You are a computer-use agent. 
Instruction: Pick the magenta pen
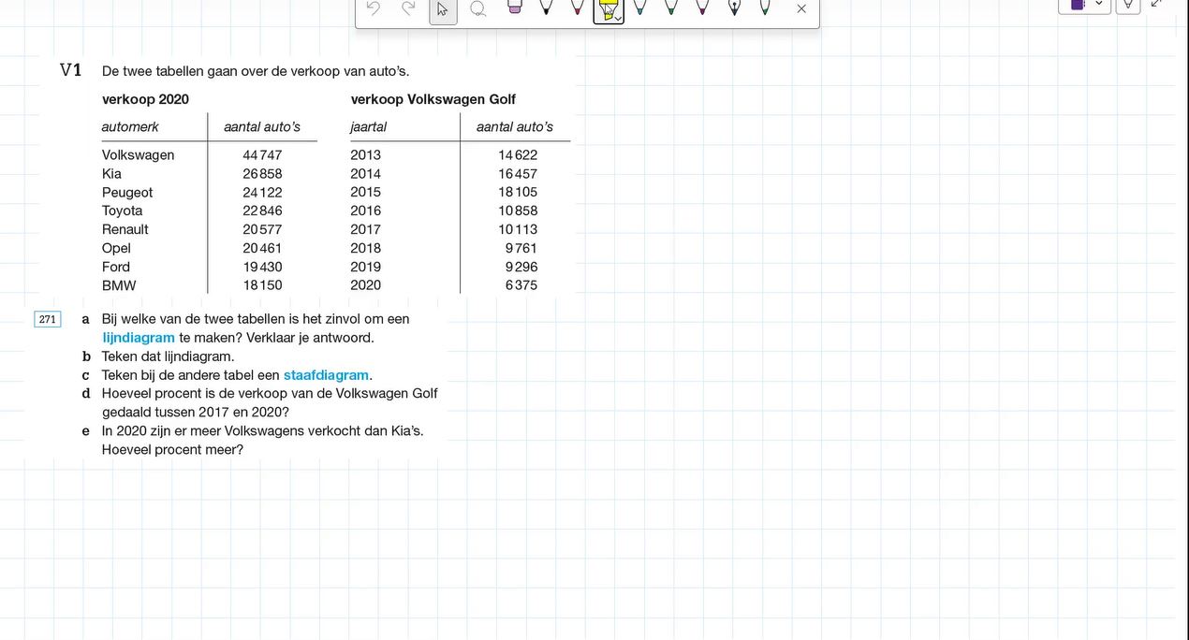click(x=702, y=7)
